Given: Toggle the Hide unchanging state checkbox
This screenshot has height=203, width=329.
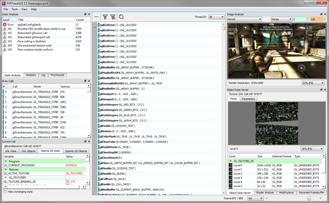Looking at the screenshot, I should [5, 191].
